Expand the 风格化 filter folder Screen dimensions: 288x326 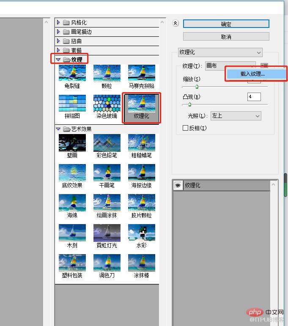point(58,22)
